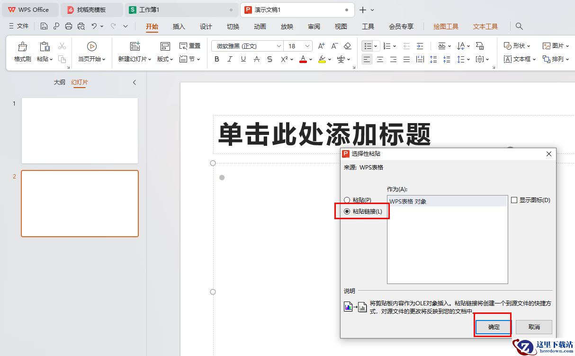Click the Decrease Font Size (A-) icon
The image size is (575, 356).
(334, 46)
